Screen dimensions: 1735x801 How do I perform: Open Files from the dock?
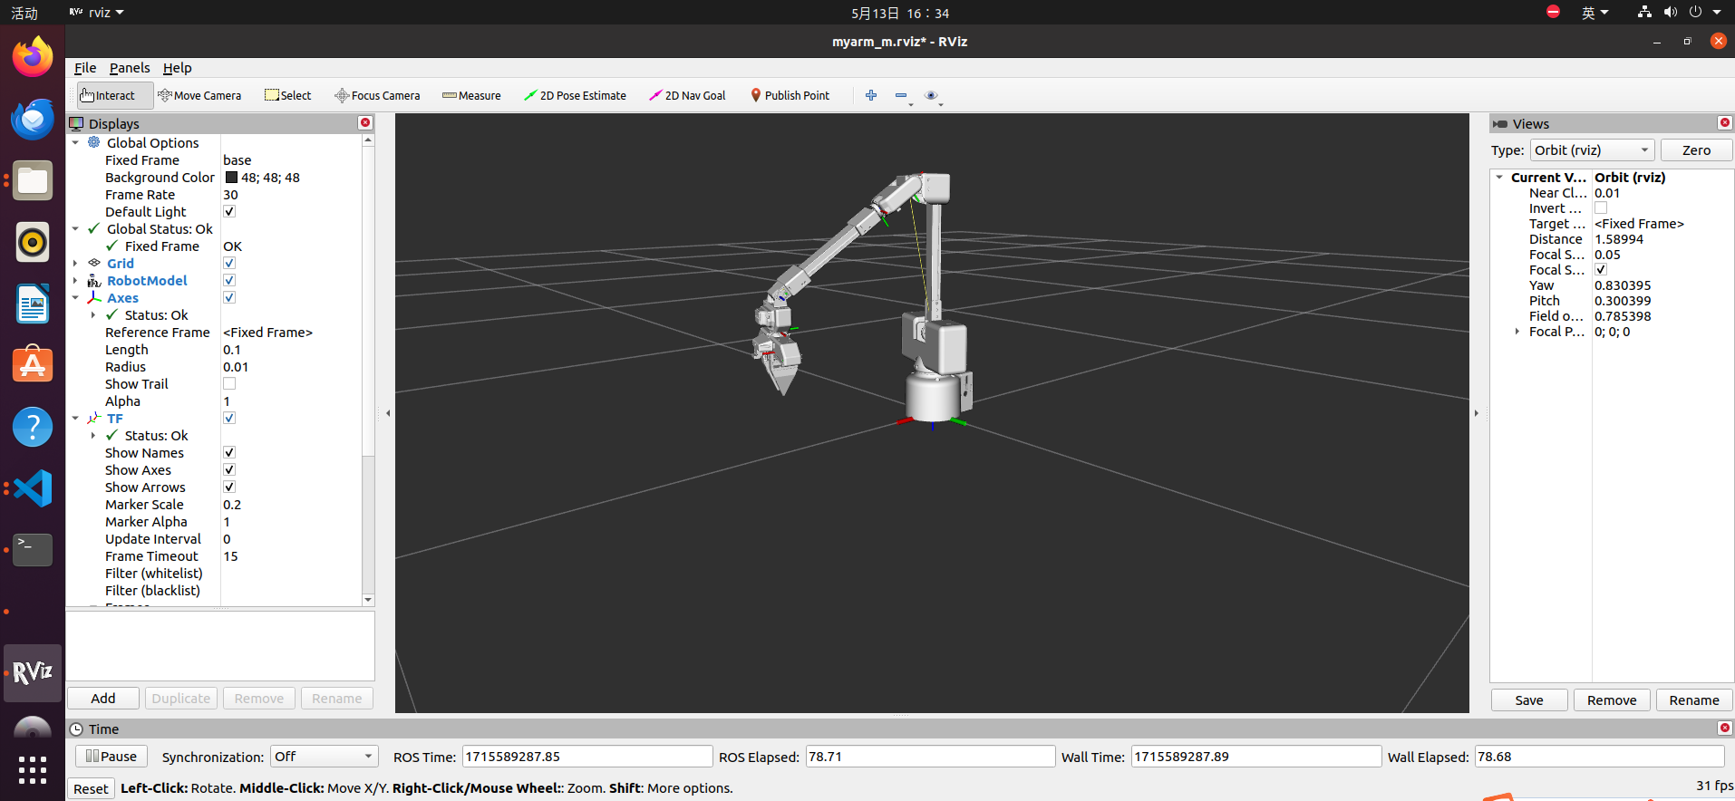(x=33, y=180)
